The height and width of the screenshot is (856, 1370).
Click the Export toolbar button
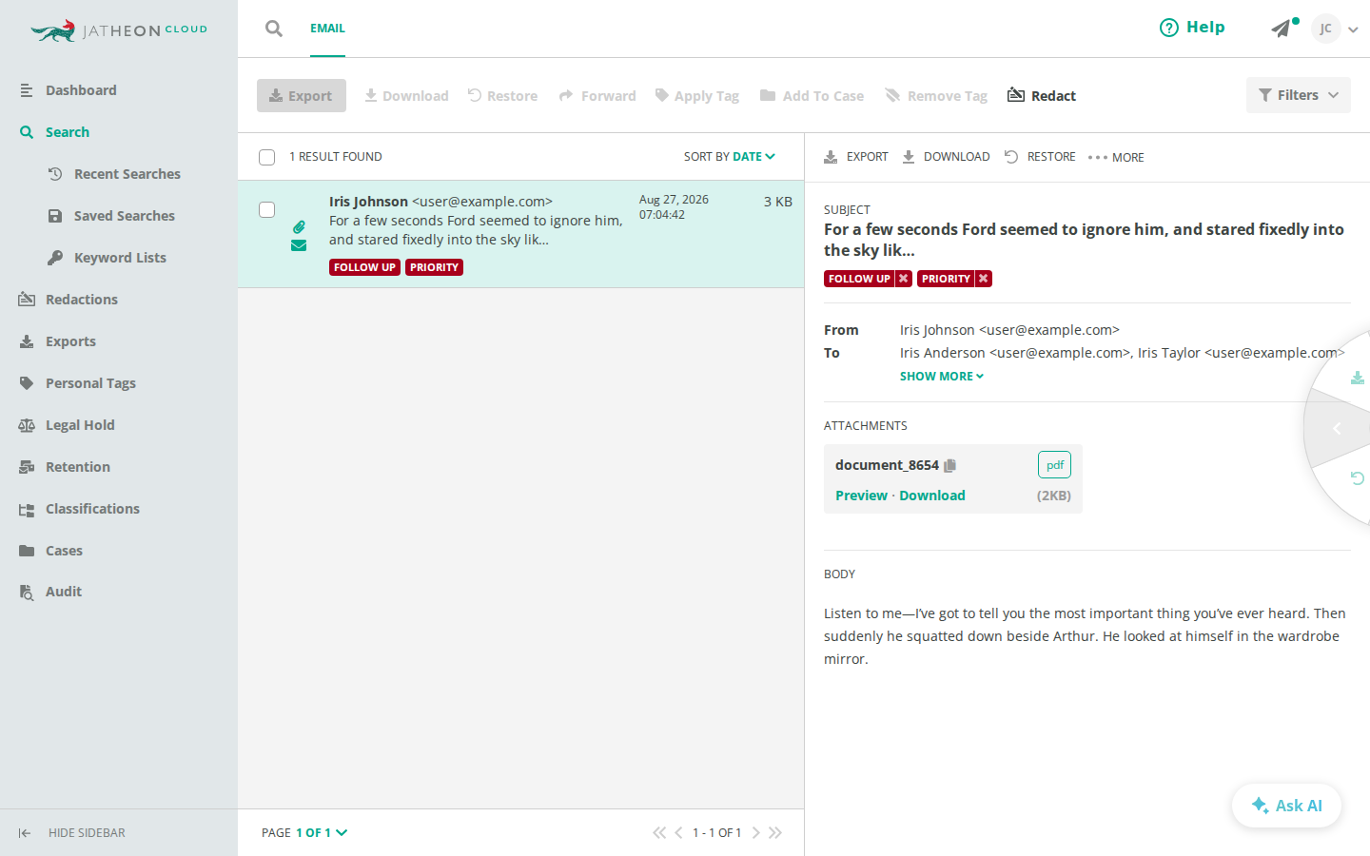coord(302,95)
